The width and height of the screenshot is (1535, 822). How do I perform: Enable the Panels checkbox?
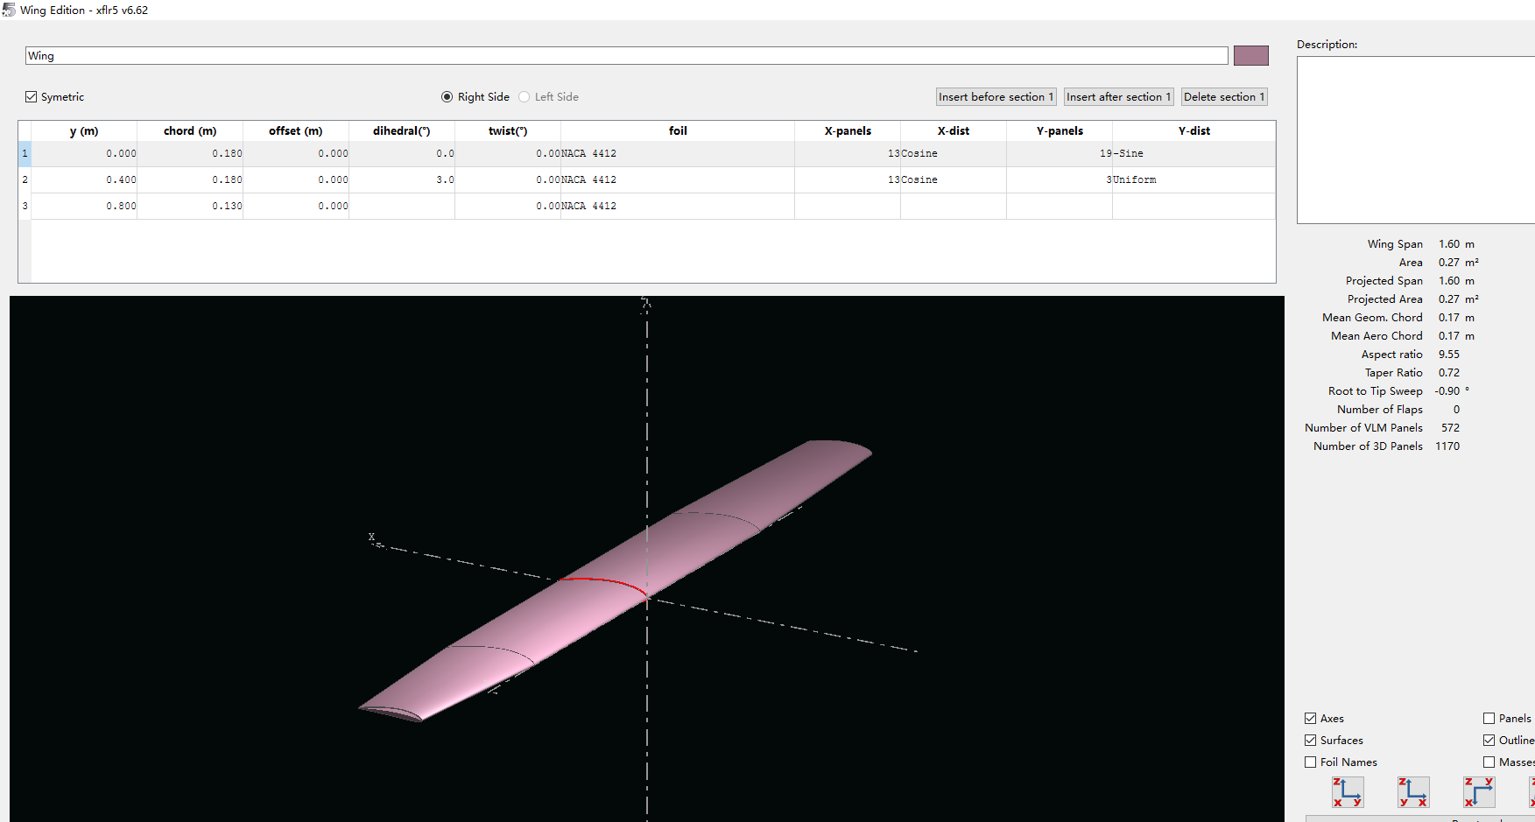1489,718
